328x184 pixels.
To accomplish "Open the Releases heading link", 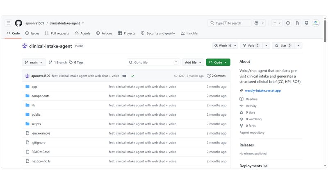I will (246, 145).
